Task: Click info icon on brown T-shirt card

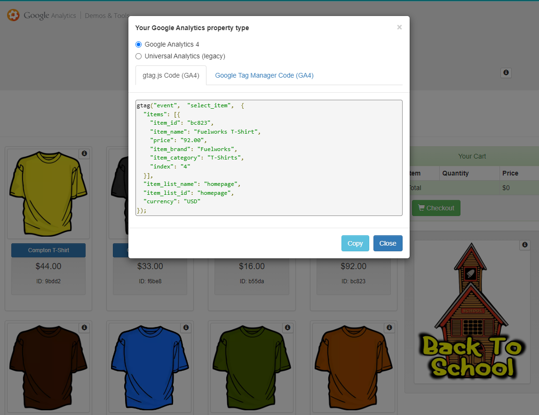Action: click(x=84, y=327)
